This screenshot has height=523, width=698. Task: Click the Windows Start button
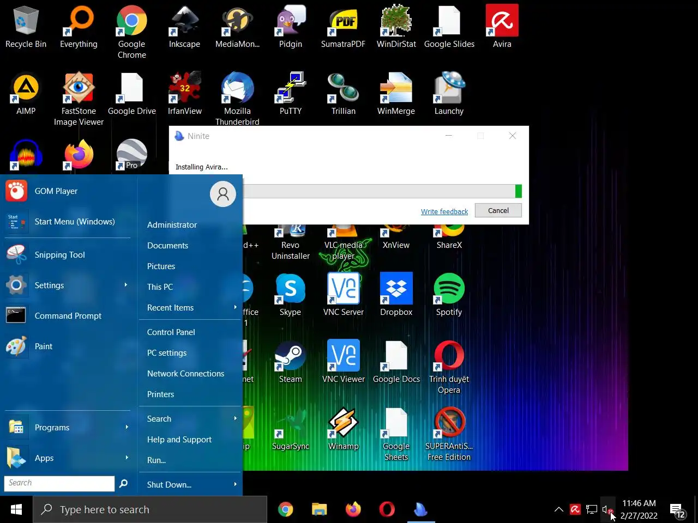pos(16,509)
